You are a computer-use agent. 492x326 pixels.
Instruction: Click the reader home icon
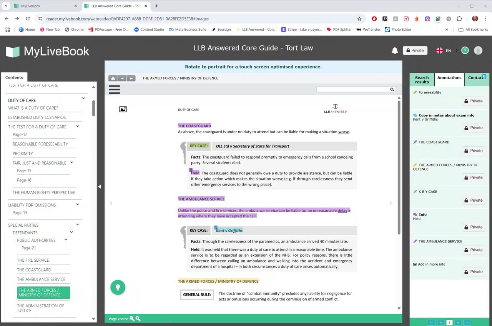click(113, 78)
